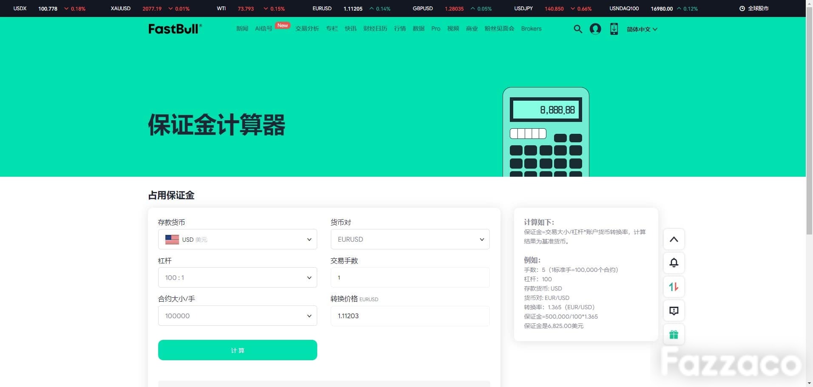Expand the 存款货币 USD dropdown
The image size is (813, 387).
pos(237,239)
